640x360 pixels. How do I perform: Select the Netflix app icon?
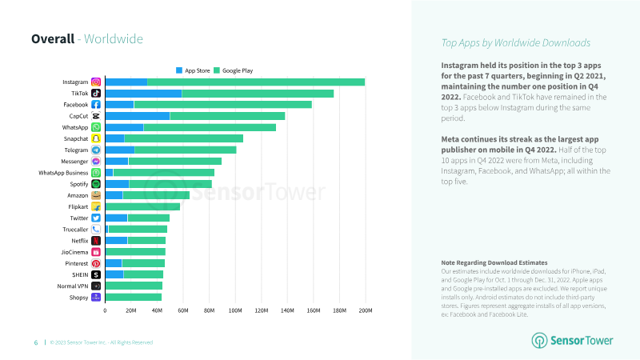point(96,241)
